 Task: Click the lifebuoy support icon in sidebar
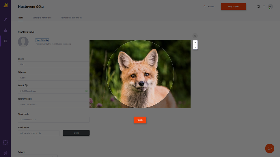click(x=5, y=142)
